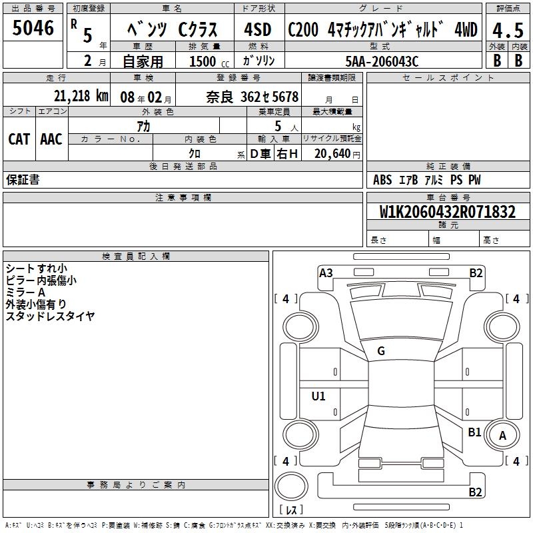This screenshot has width=533, height=533.
Task: Click the U1 dent mark on the diagram
Action: point(318,396)
